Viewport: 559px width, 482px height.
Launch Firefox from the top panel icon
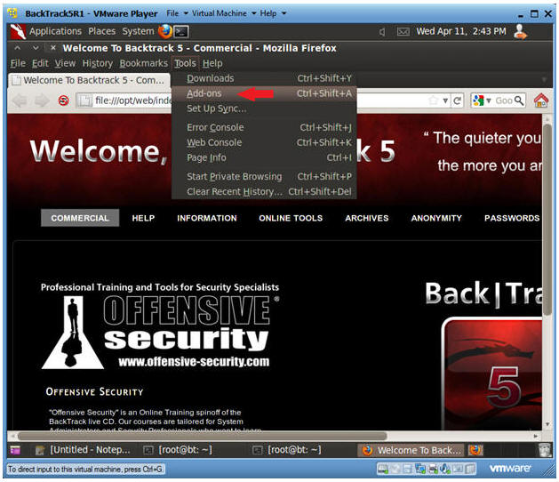(x=165, y=31)
